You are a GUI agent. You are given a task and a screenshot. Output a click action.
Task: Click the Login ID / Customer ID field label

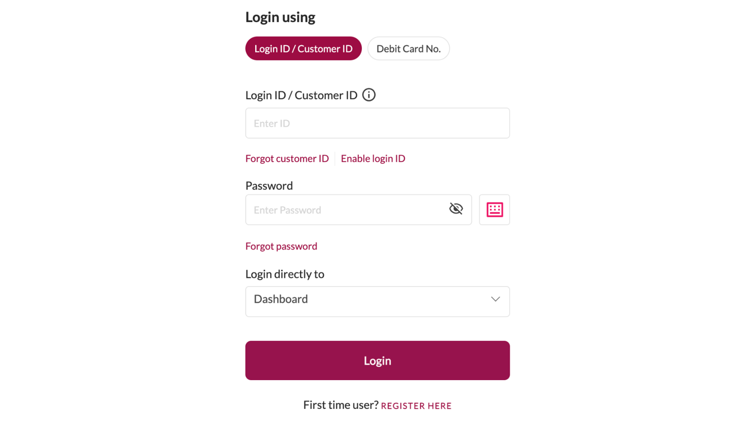302,95
